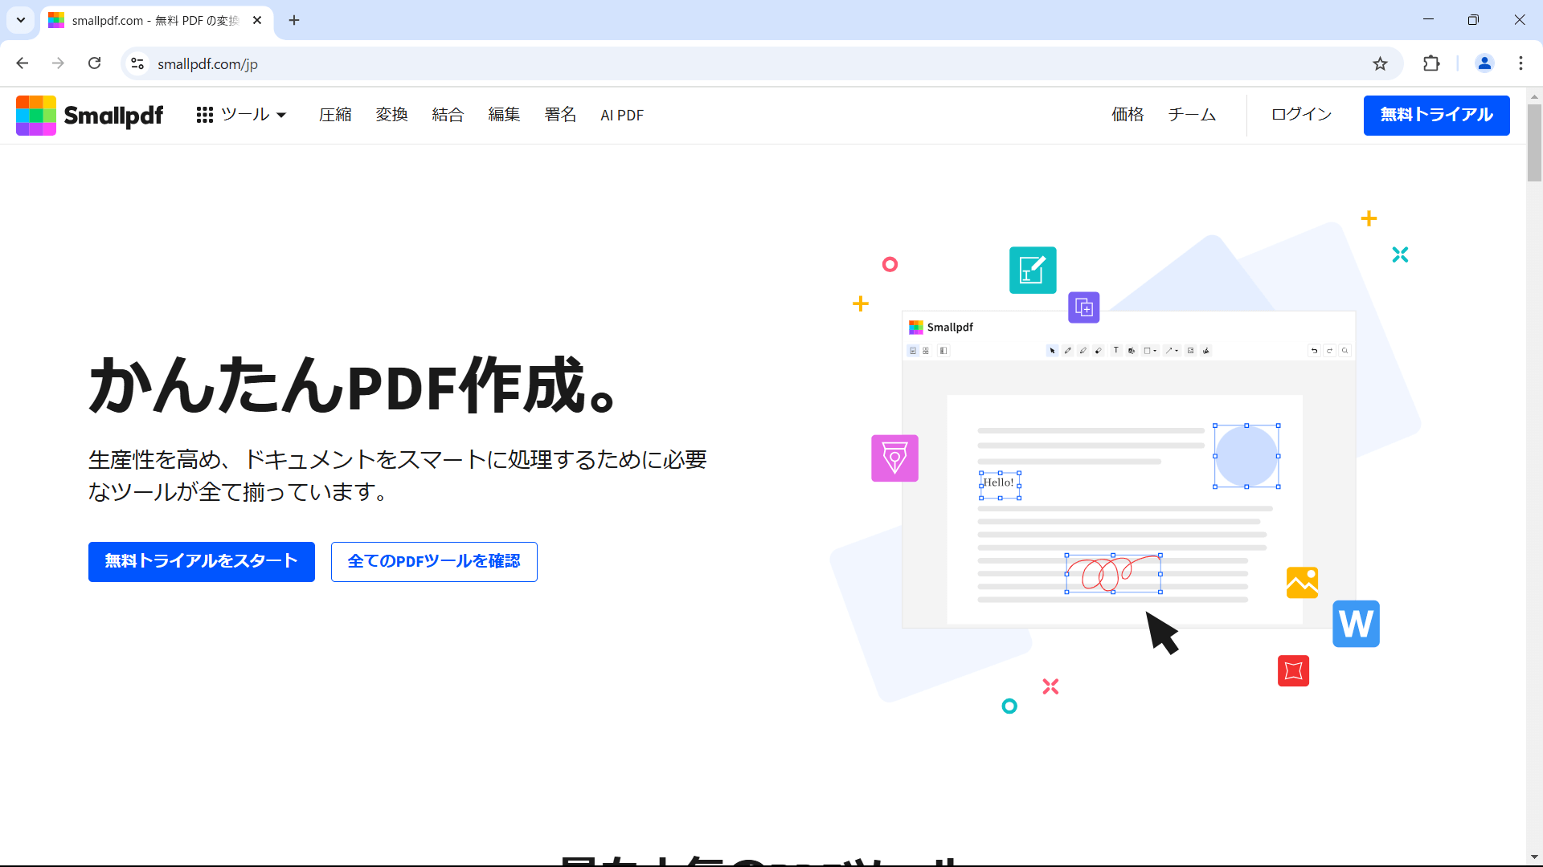Bookmark this page with star icon
This screenshot has height=867, width=1543.
point(1380,63)
